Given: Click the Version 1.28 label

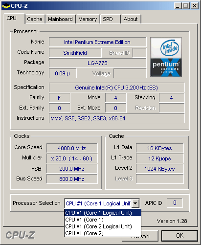Looking at the screenshot, I should click(x=172, y=221).
